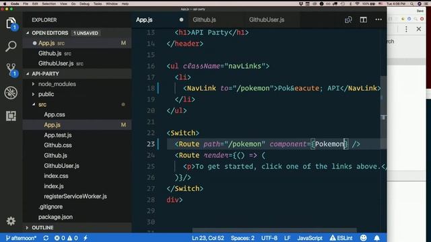Click the ESLint warning status item
Image resolution: width=431 pixels, height=242 pixels.
point(341,238)
